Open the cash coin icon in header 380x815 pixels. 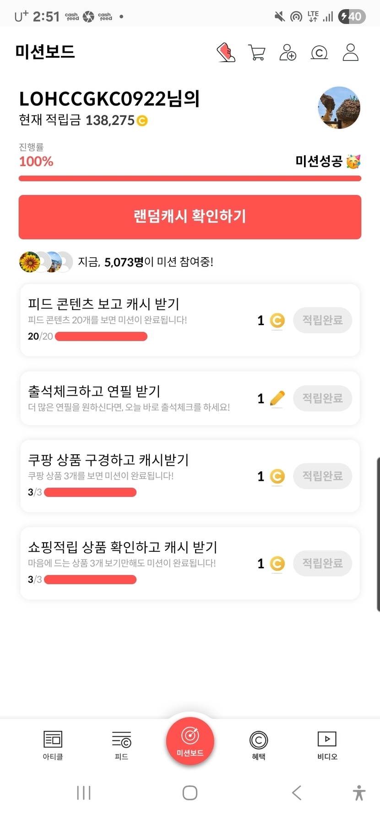coord(319,53)
